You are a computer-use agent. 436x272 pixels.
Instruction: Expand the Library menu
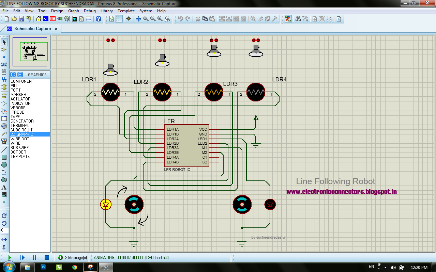point(106,11)
